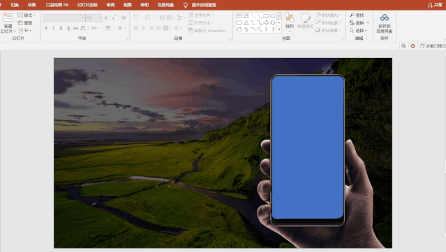
Task: Select the vertical text box shape
Action: [x=246, y=16]
